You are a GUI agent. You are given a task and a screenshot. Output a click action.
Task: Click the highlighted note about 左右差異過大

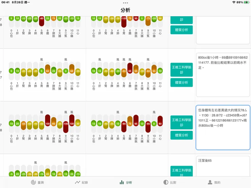click(223, 127)
